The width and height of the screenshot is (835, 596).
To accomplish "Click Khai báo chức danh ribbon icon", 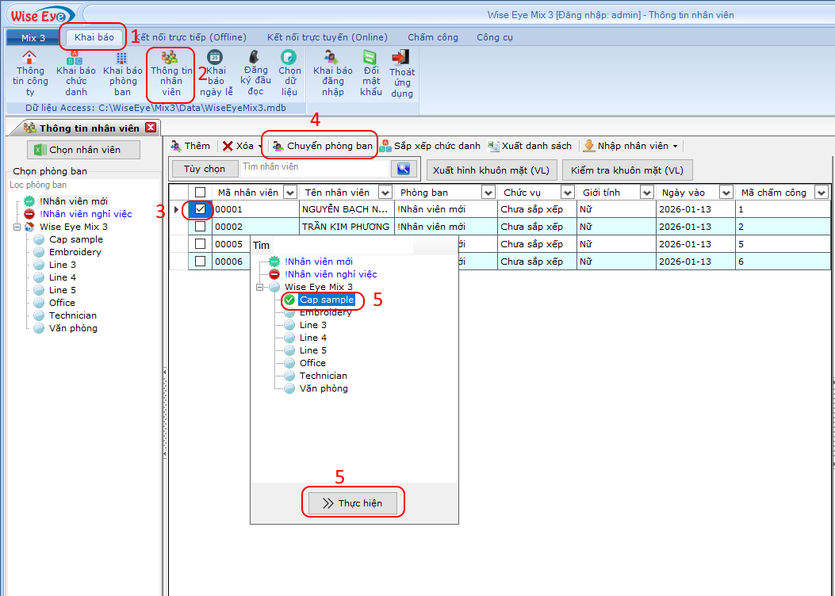I will (x=75, y=58).
